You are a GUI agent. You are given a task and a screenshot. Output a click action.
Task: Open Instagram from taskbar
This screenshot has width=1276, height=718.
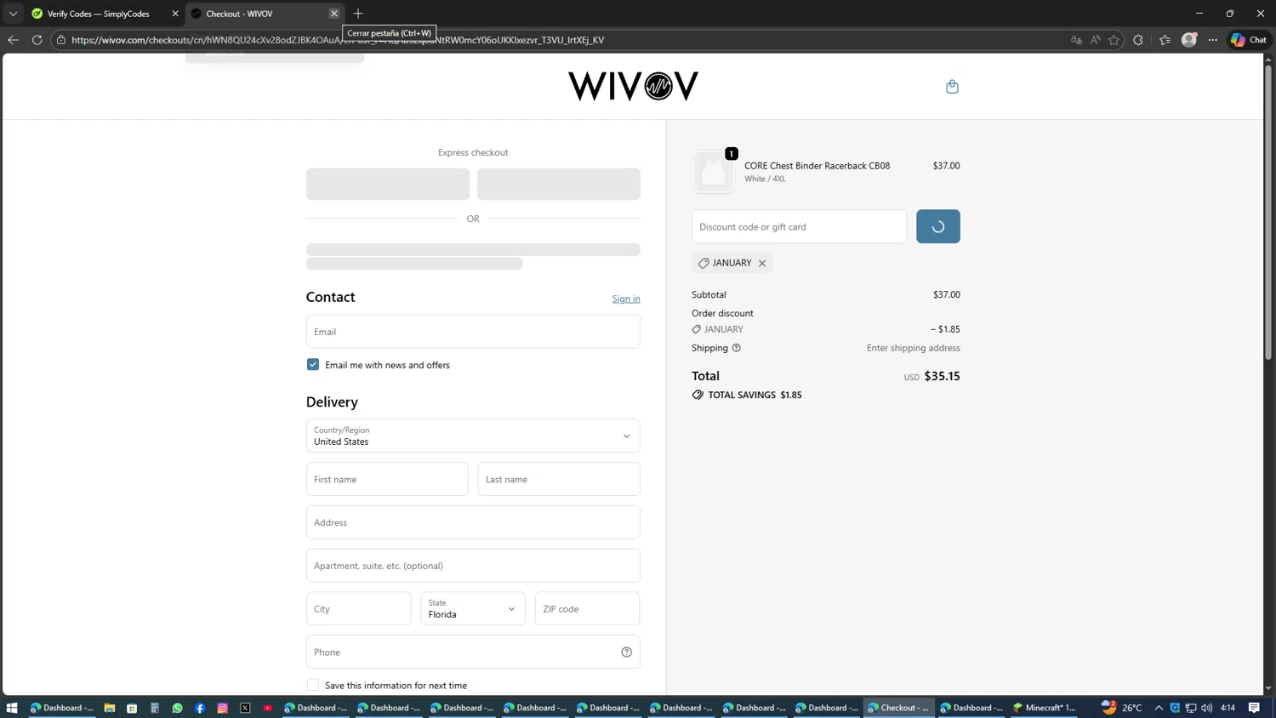coord(223,708)
